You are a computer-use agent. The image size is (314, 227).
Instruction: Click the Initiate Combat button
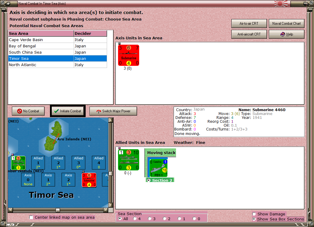click(68, 111)
